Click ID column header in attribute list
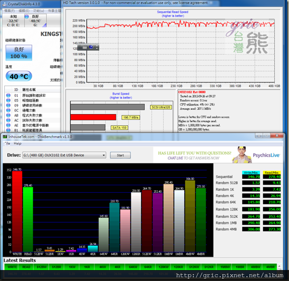Screen dimensions: 289x281 16,90
